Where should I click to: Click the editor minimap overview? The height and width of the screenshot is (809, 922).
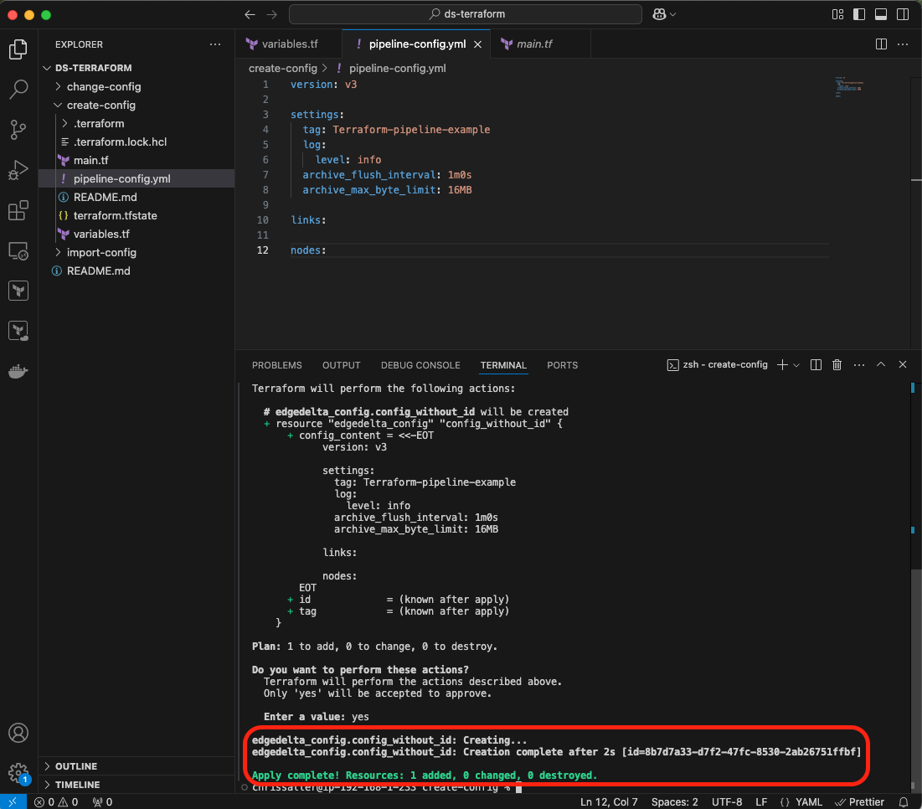(847, 88)
